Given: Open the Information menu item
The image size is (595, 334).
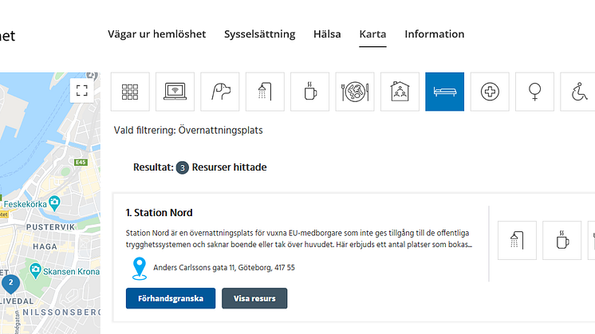Looking at the screenshot, I should tap(435, 34).
